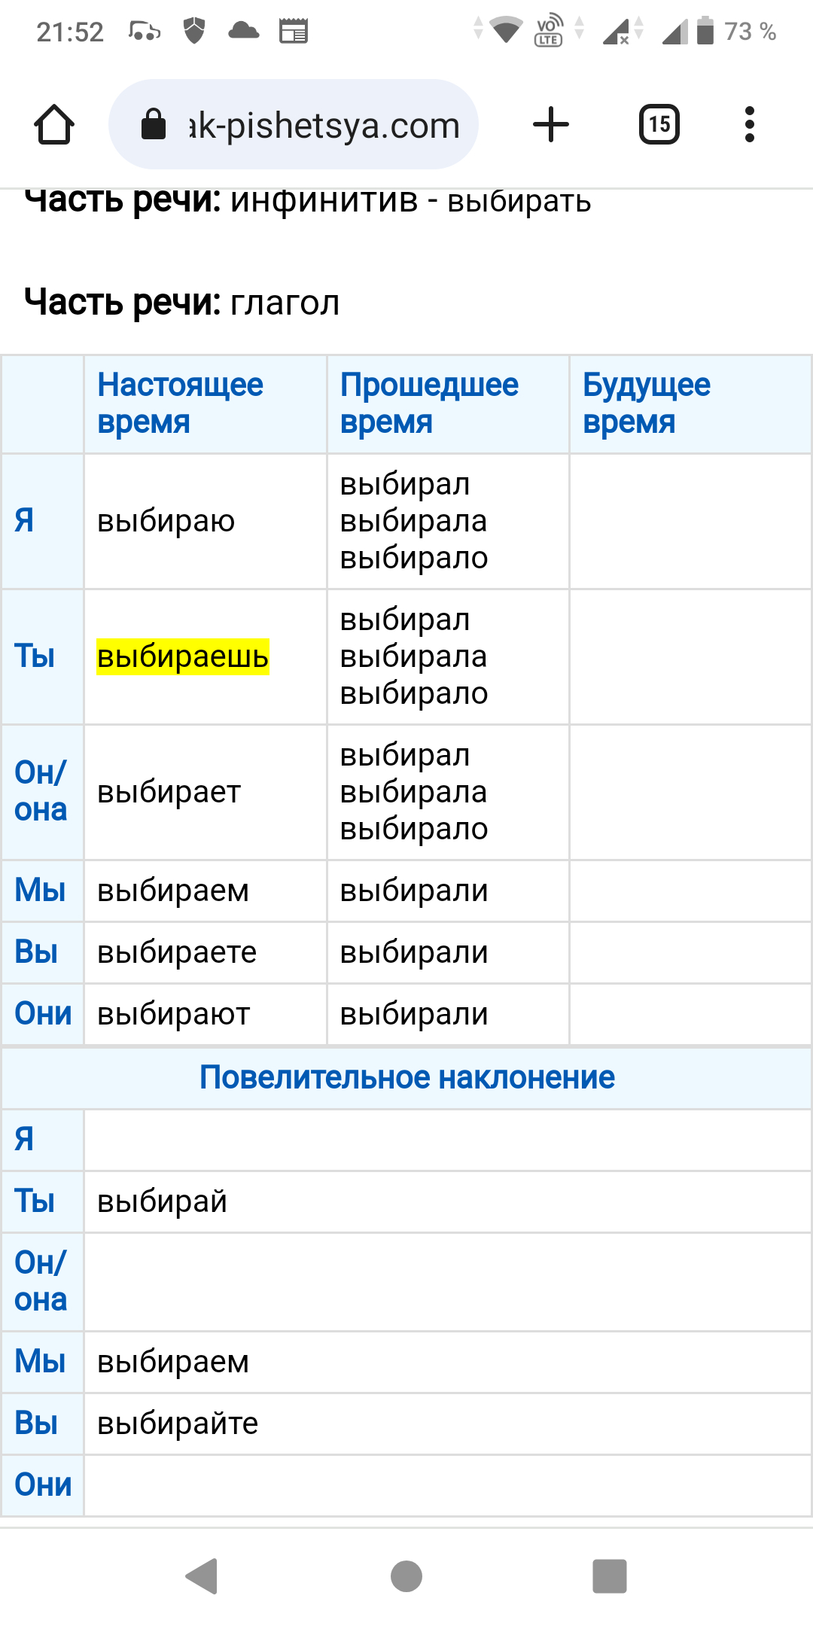813x1626 pixels.
Task: Tap the Прошедшее время column header
Action: [x=429, y=403]
